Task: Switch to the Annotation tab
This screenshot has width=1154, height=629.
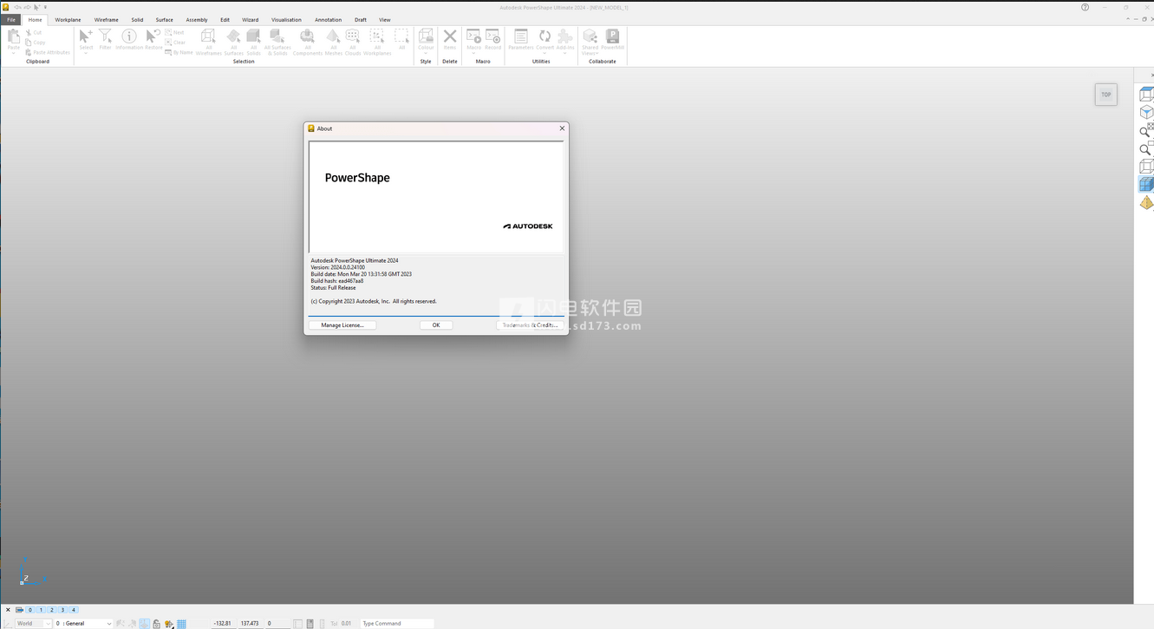Action: (328, 19)
